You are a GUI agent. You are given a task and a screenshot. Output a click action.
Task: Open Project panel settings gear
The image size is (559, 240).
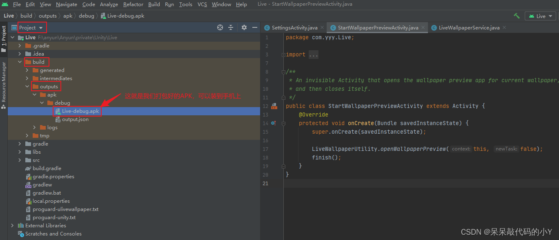(244, 27)
